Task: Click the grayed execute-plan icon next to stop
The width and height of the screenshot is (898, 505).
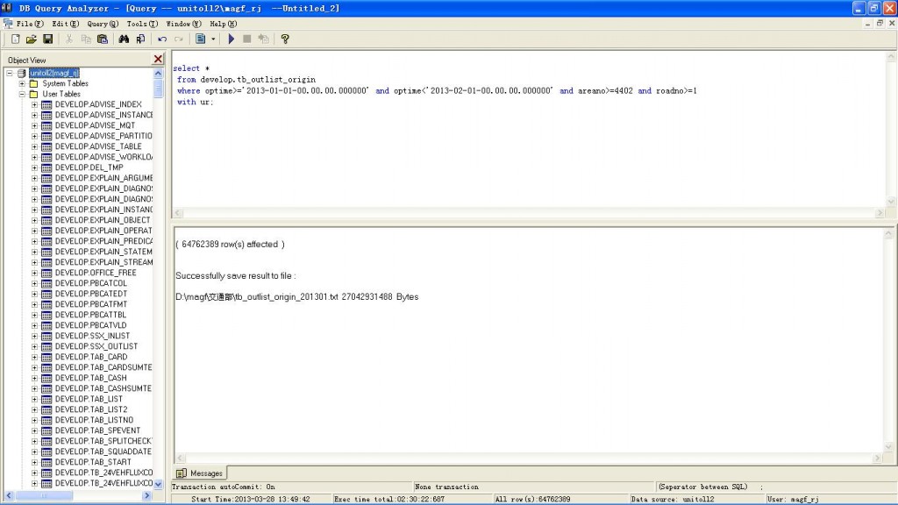Action: click(263, 39)
